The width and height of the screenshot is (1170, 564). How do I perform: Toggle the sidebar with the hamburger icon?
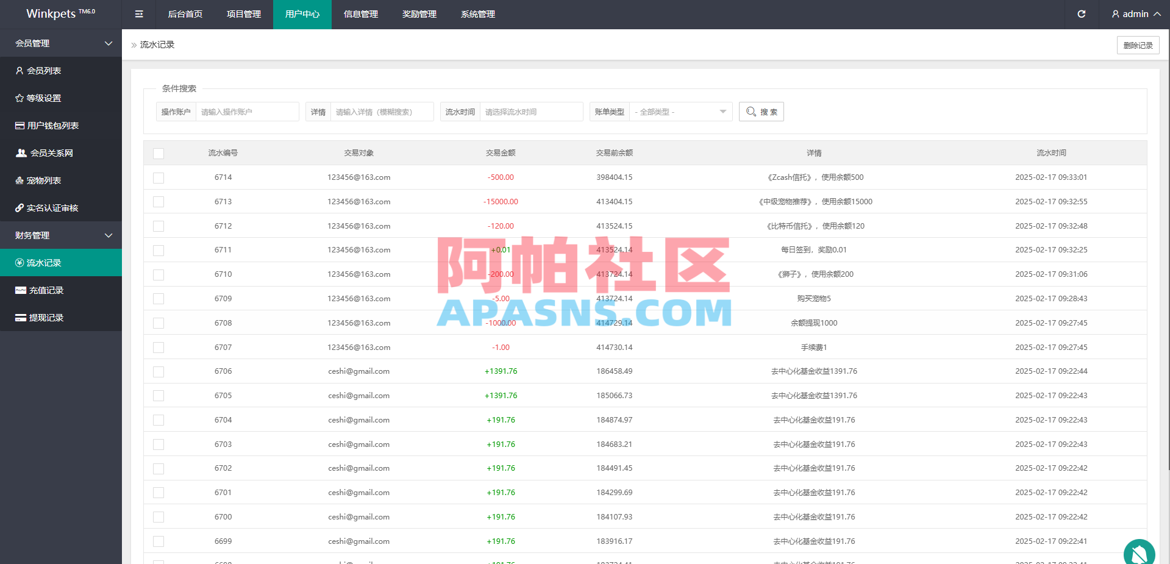pos(138,13)
